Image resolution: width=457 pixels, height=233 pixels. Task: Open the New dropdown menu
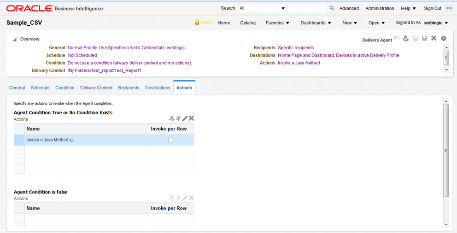pos(350,23)
